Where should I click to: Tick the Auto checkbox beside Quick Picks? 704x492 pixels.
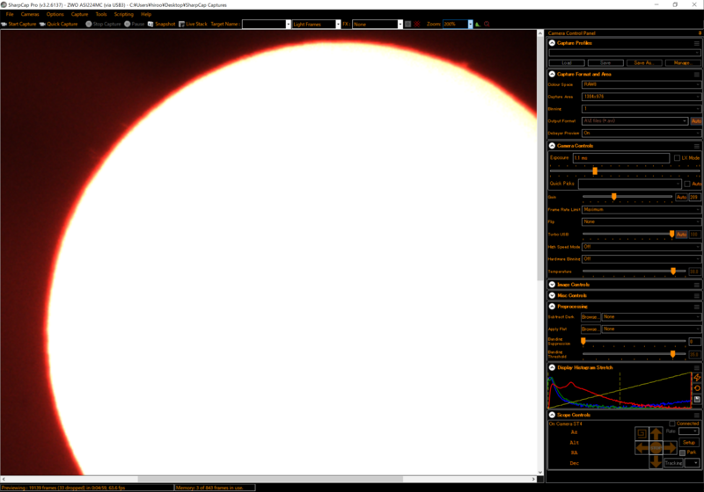(687, 184)
